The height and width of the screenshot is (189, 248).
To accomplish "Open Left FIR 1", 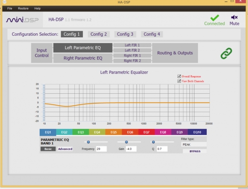I will pos(132,45).
